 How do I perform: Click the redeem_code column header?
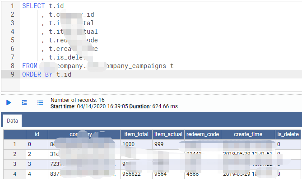(202, 134)
